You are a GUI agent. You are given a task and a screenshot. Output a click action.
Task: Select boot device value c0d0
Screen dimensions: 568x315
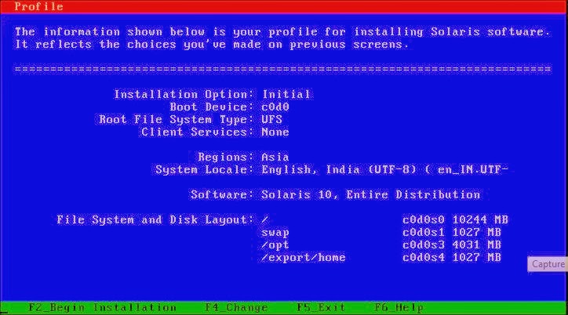coord(275,107)
